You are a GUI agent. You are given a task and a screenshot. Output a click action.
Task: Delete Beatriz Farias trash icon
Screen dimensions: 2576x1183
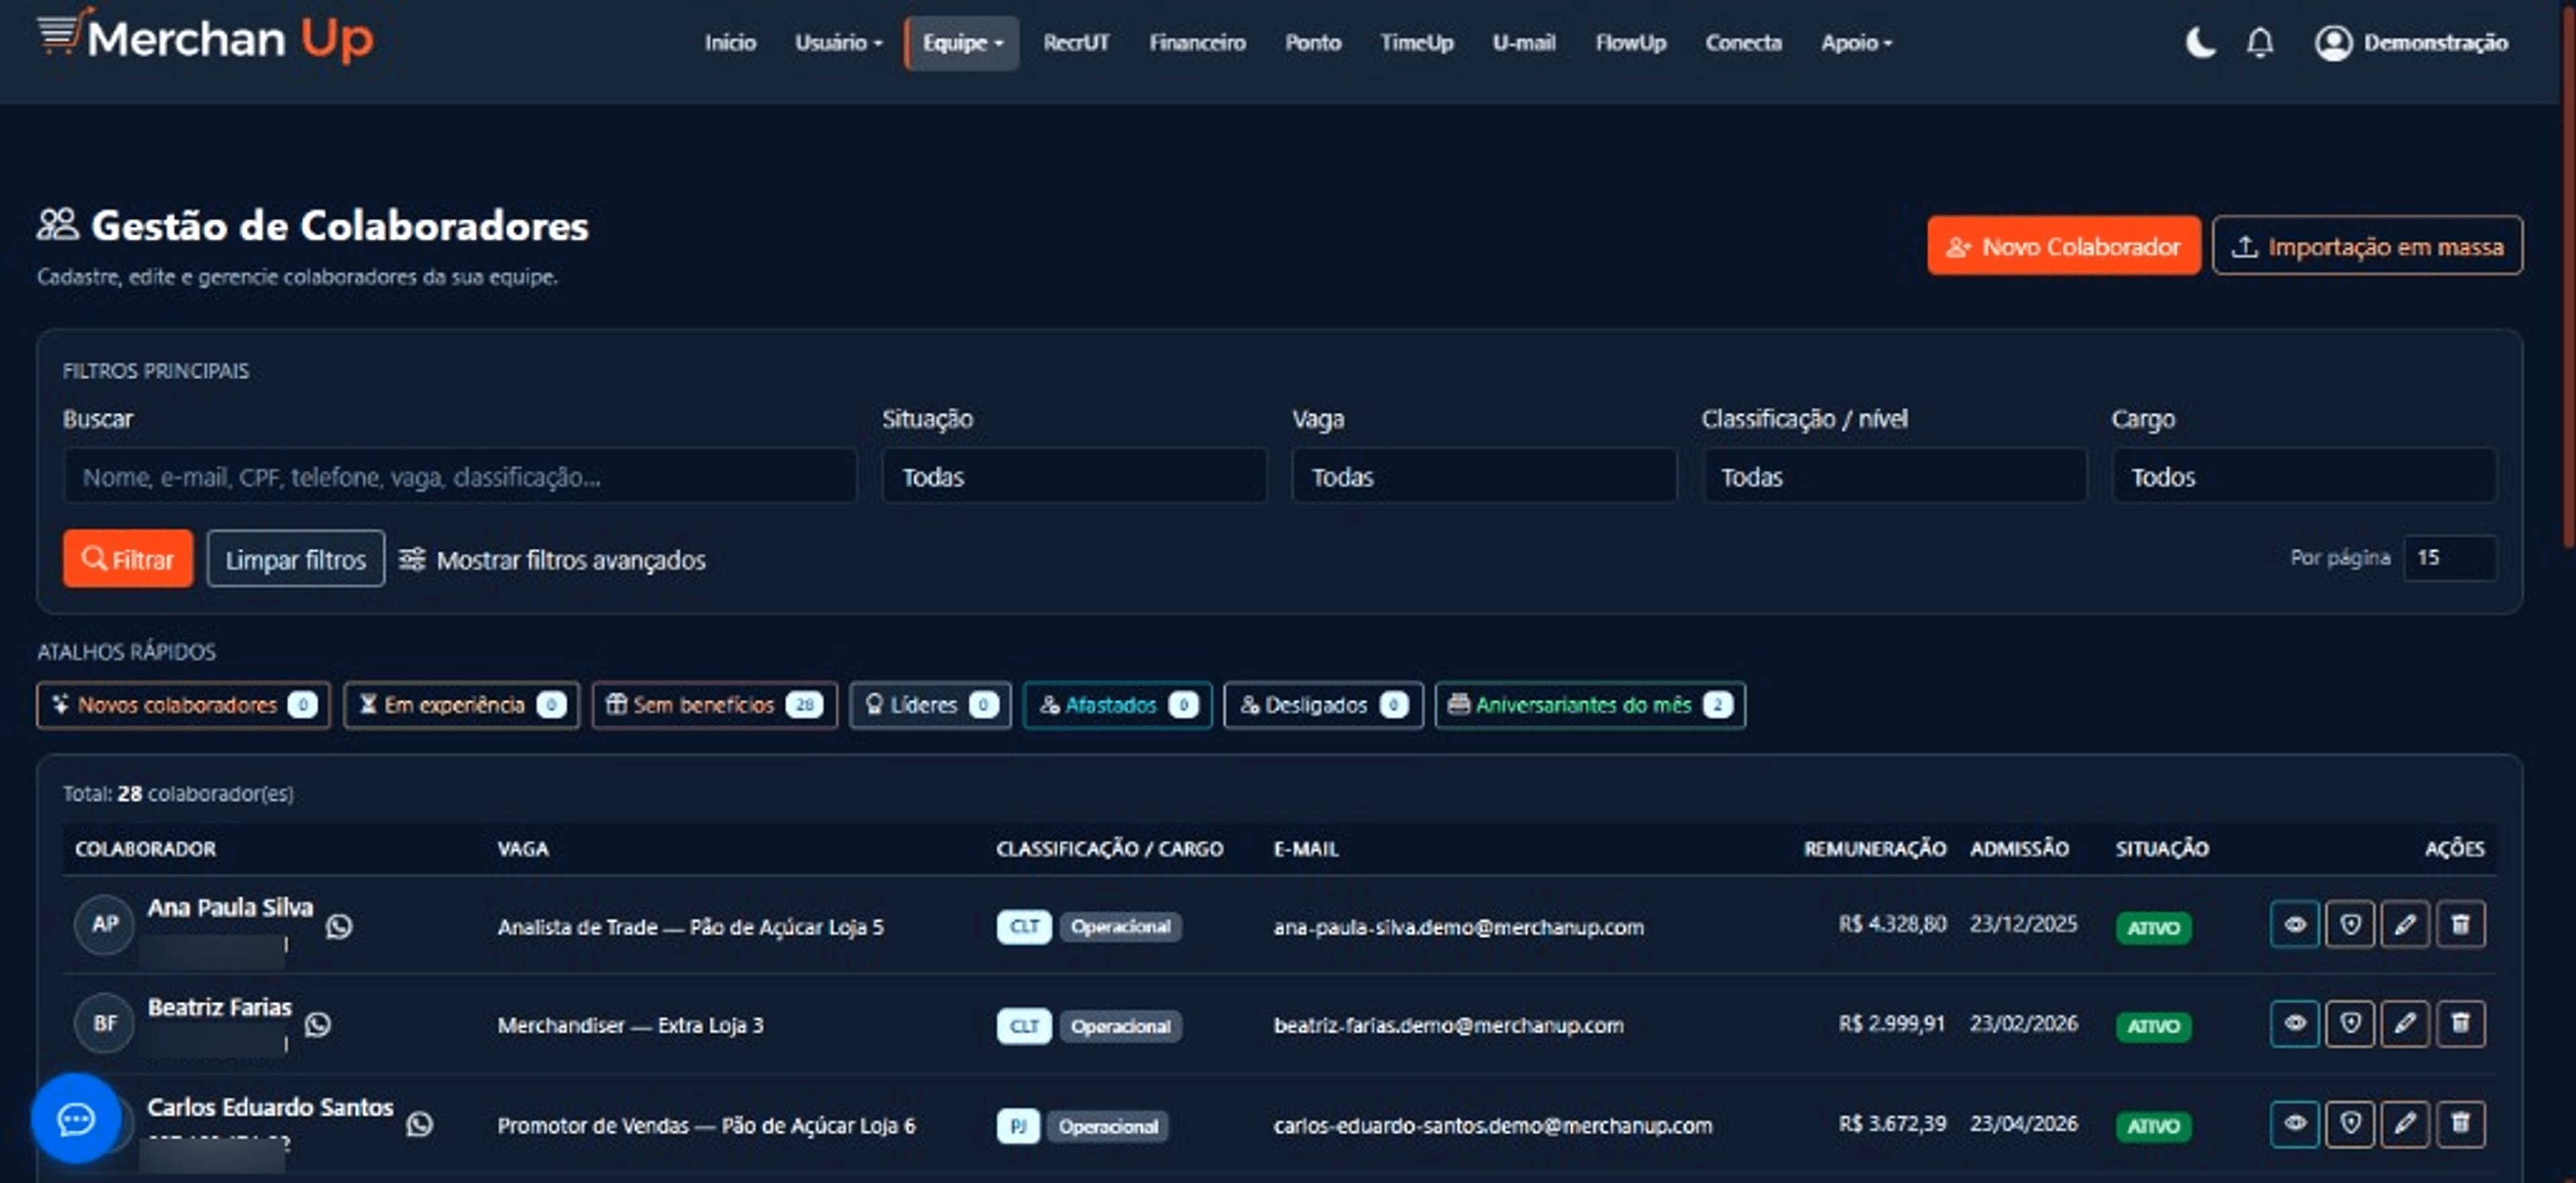pyautogui.click(x=2461, y=1024)
